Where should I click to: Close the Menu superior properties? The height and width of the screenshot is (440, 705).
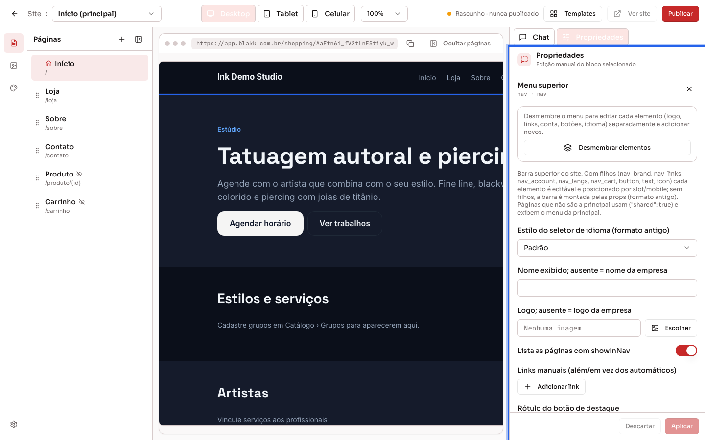pos(689,89)
